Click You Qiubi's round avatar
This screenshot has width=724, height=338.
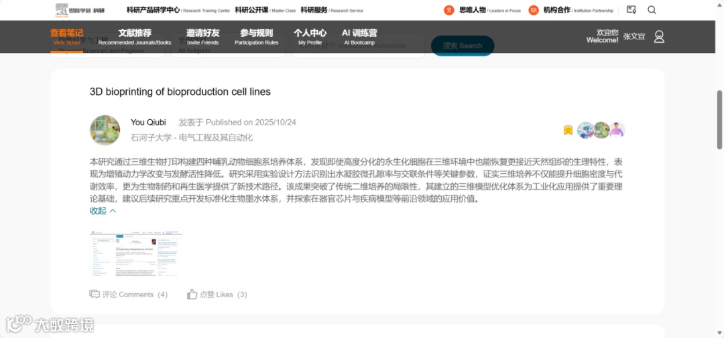(105, 130)
